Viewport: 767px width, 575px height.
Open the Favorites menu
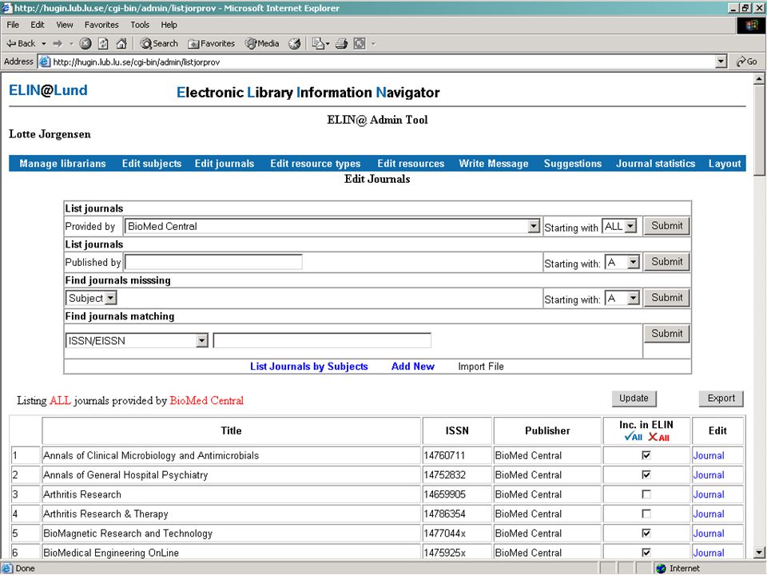(101, 25)
